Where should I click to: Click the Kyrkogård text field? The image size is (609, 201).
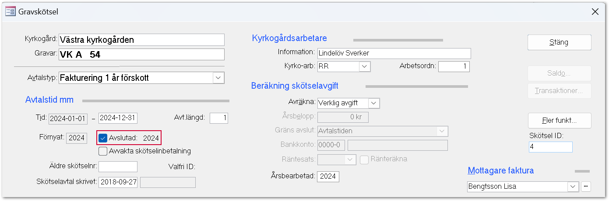pyautogui.click(x=141, y=40)
